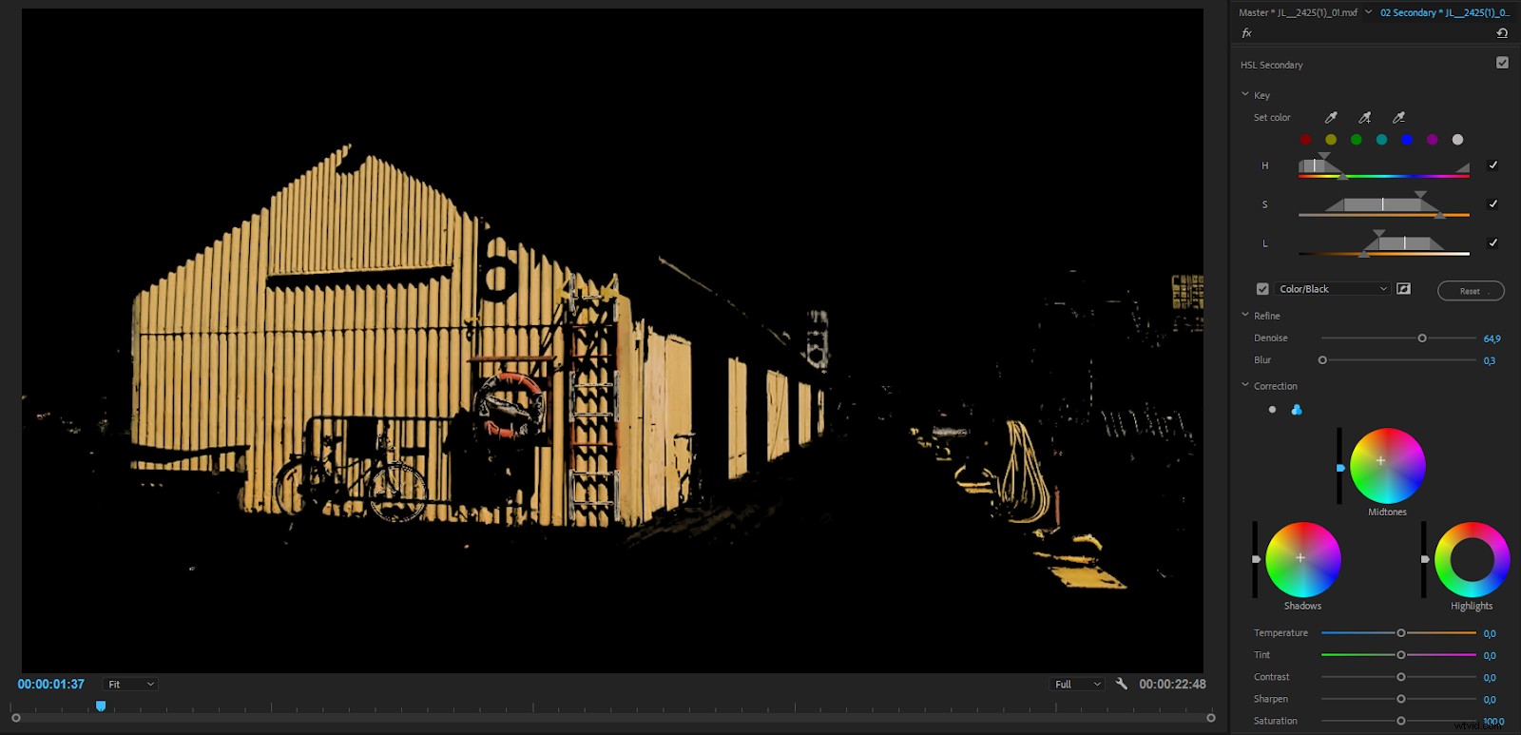The width and height of the screenshot is (1521, 735).
Task: Collapse the Refine section
Action: click(1245, 316)
